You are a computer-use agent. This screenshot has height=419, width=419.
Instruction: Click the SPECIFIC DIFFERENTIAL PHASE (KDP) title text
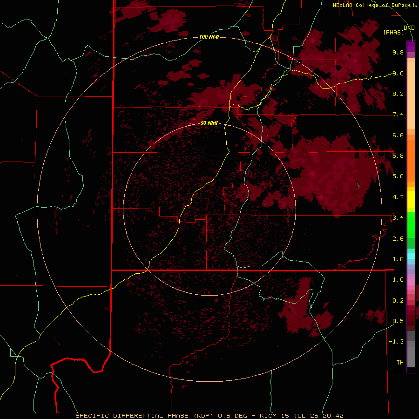[x=144, y=416]
